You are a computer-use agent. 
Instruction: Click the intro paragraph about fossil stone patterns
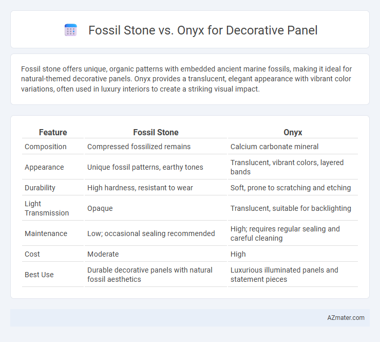click(186, 79)
